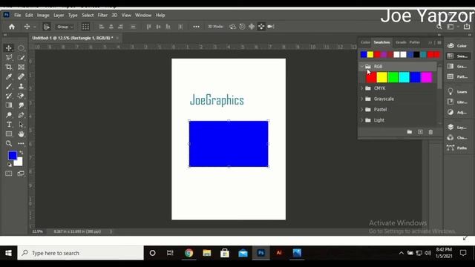Collapse the RGB swatch group
Screen dimensions: 475x267
pos(362,66)
